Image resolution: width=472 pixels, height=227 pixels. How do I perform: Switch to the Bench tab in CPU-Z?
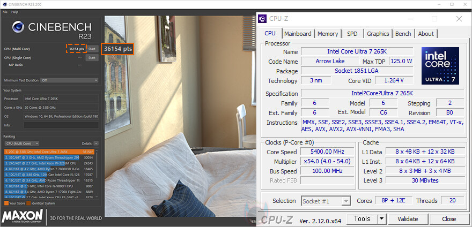[403, 34]
